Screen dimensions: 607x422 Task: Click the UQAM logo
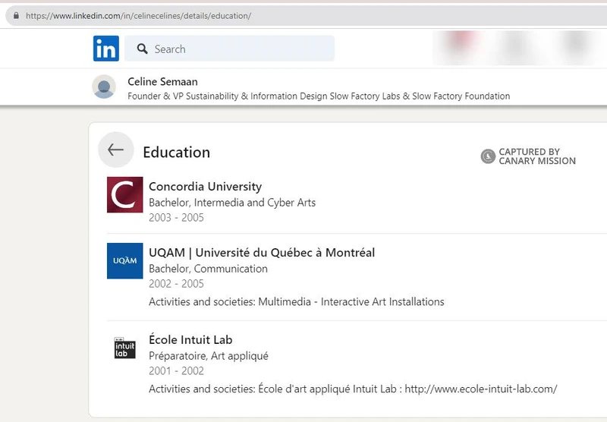tap(124, 260)
